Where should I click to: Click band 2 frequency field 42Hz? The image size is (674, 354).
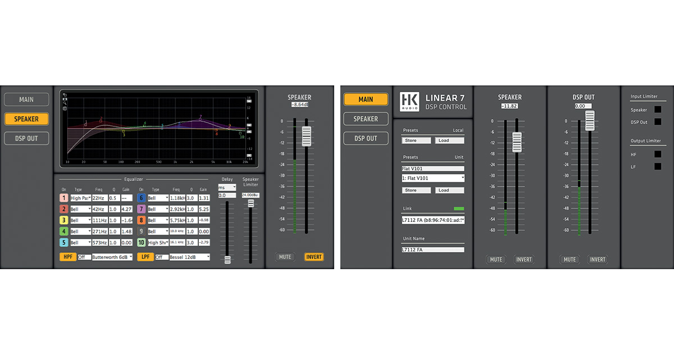[x=100, y=209]
